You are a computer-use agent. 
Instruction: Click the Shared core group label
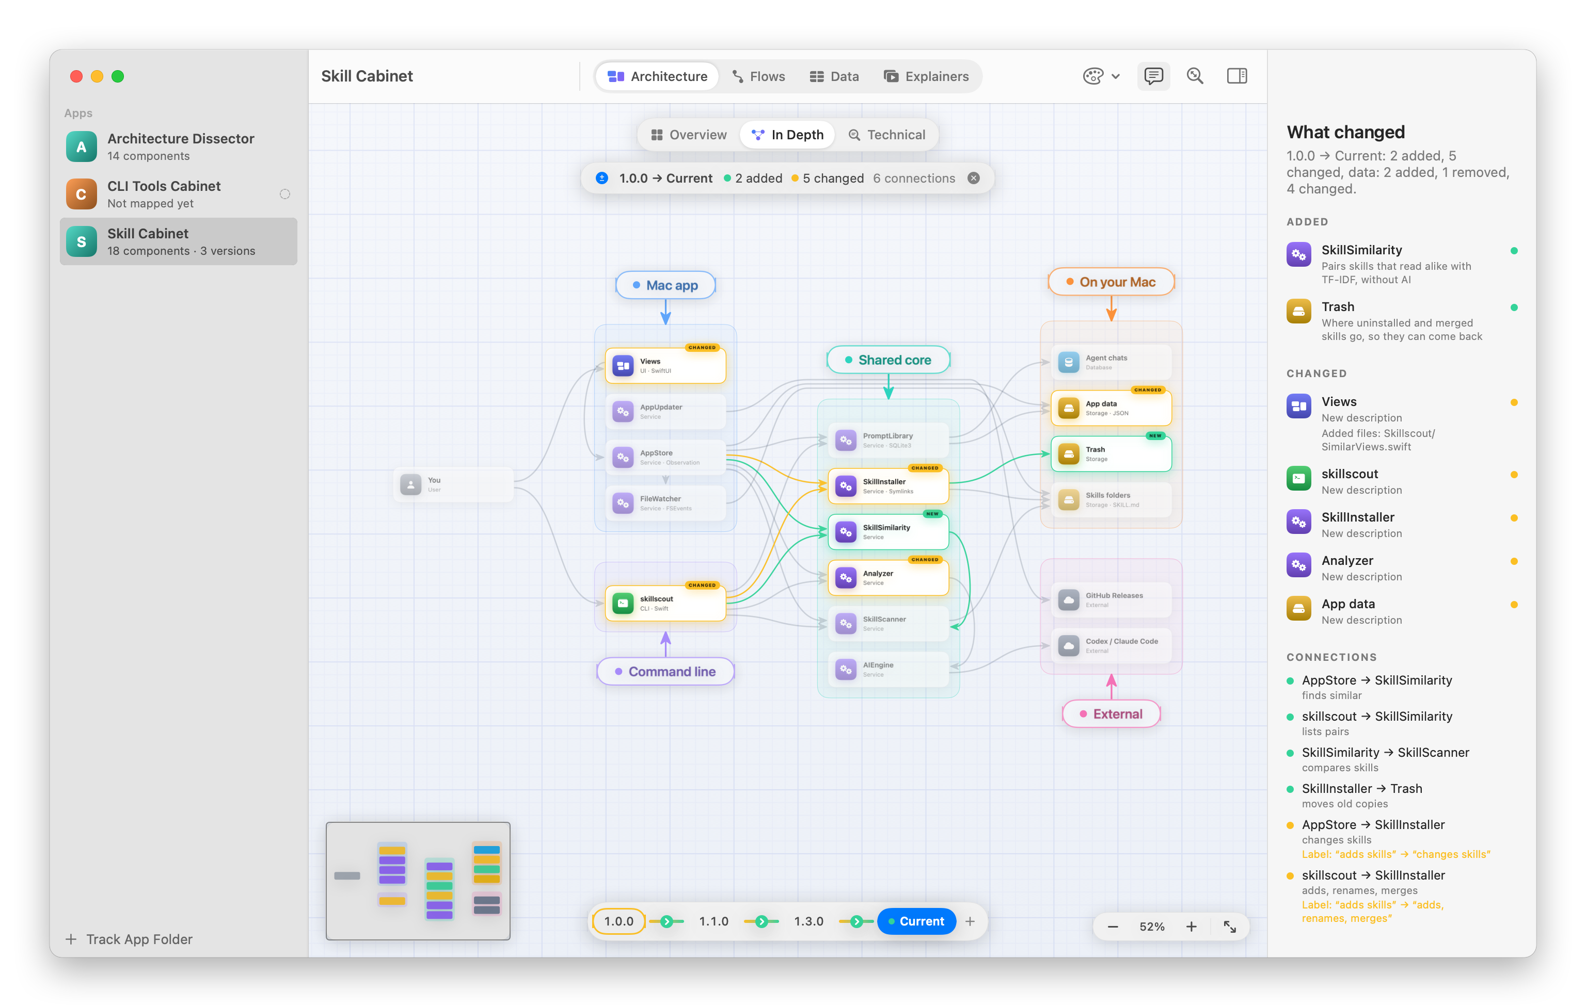pos(888,360)
